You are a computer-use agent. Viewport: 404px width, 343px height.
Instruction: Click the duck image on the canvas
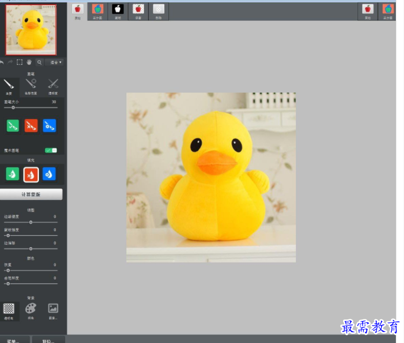tap(211, 177)
